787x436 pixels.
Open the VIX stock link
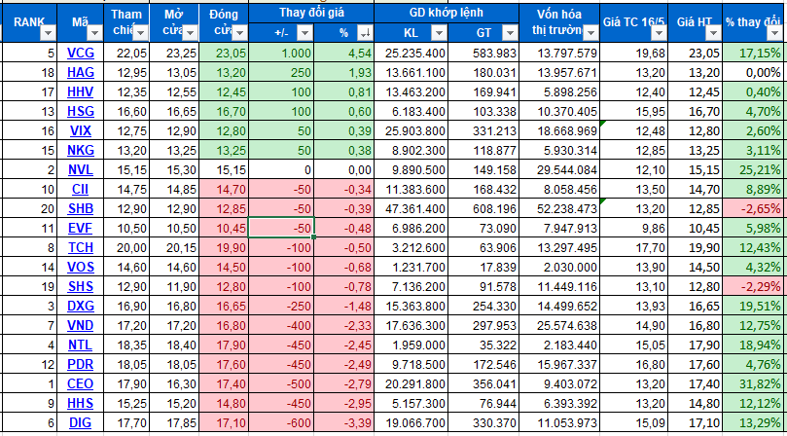81,131
